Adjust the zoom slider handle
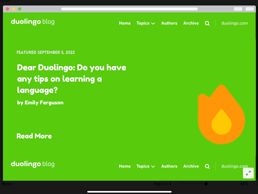 (206, 184)
